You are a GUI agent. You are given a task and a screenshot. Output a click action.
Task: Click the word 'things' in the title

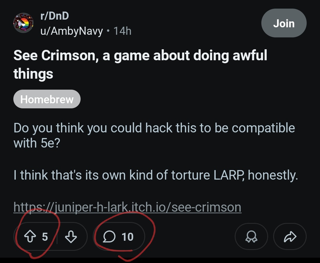33,73
